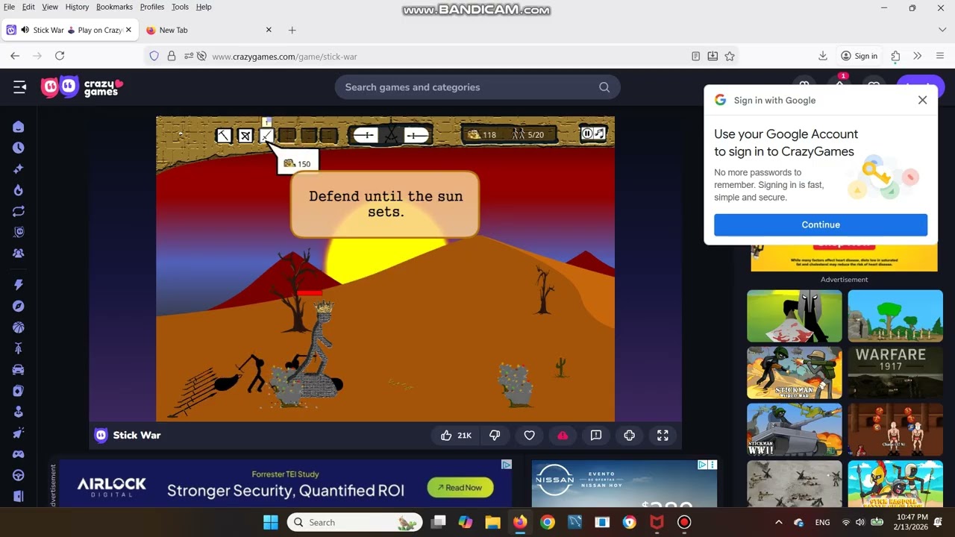
Task: Report a bug with the flag icon
Action: 596,436
